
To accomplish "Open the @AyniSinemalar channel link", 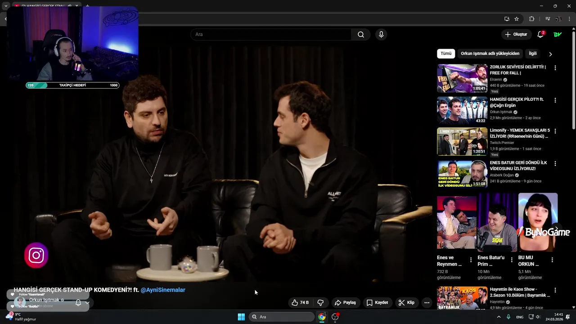I will tap(163, 290).
